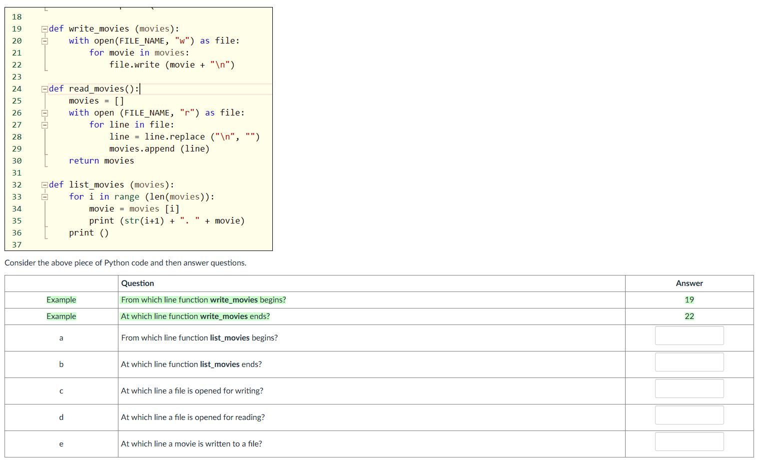Screen dimensions: 762x467
Task: Click the 'movies = []' code line
Action: (x=96, y=101)
